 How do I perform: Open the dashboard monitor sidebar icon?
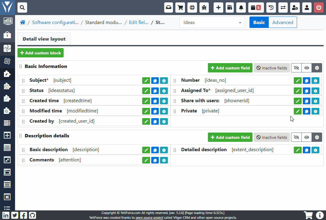point(8,21)
